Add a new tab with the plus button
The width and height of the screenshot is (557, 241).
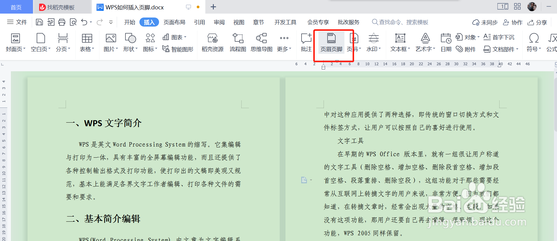pyautogui.click(x=213, y=7)
